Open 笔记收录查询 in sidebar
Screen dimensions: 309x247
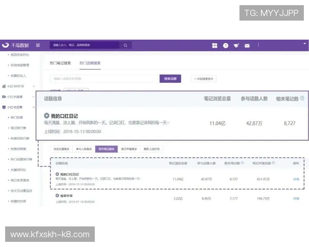20,180
